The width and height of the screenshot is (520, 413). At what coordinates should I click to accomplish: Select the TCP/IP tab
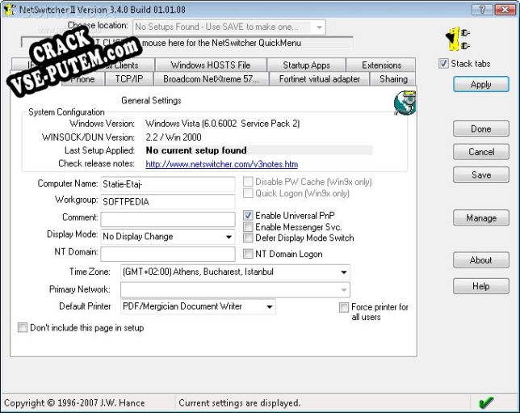tap(129, 78)
